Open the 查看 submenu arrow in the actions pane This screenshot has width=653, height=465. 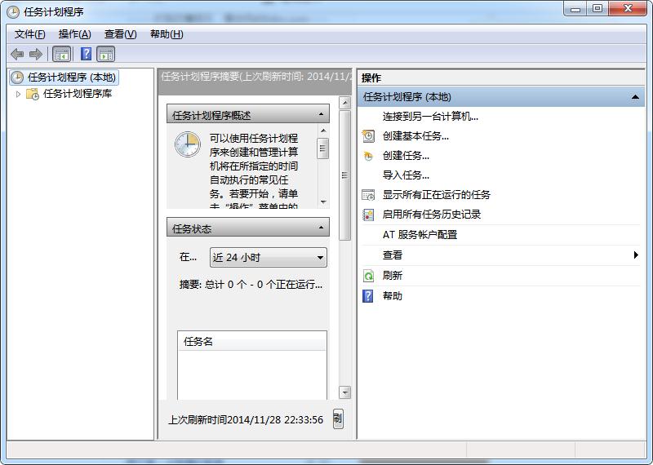point(636,255)
